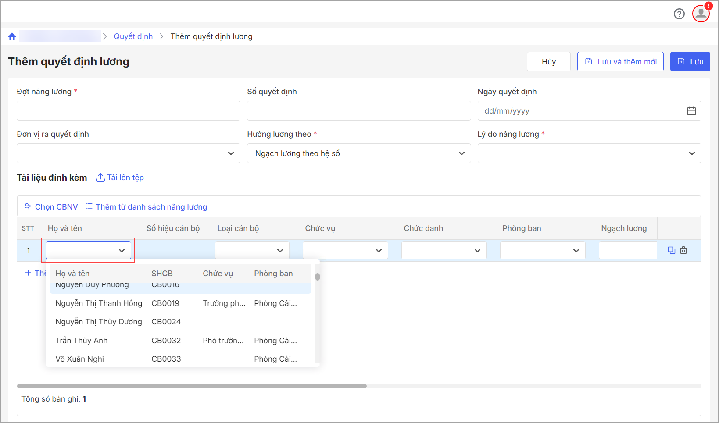Viewport: 719px width, 423px height.
Task: Go to Quyết định breadcrumb link
Action: [x=133, y=36]
